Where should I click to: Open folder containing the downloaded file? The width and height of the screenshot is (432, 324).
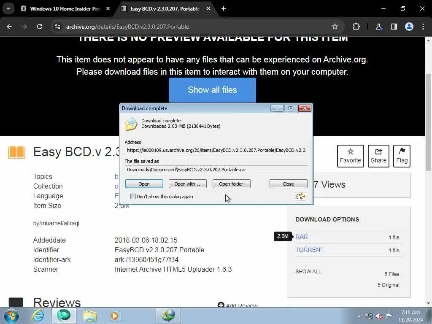click(x=231, y=184)
